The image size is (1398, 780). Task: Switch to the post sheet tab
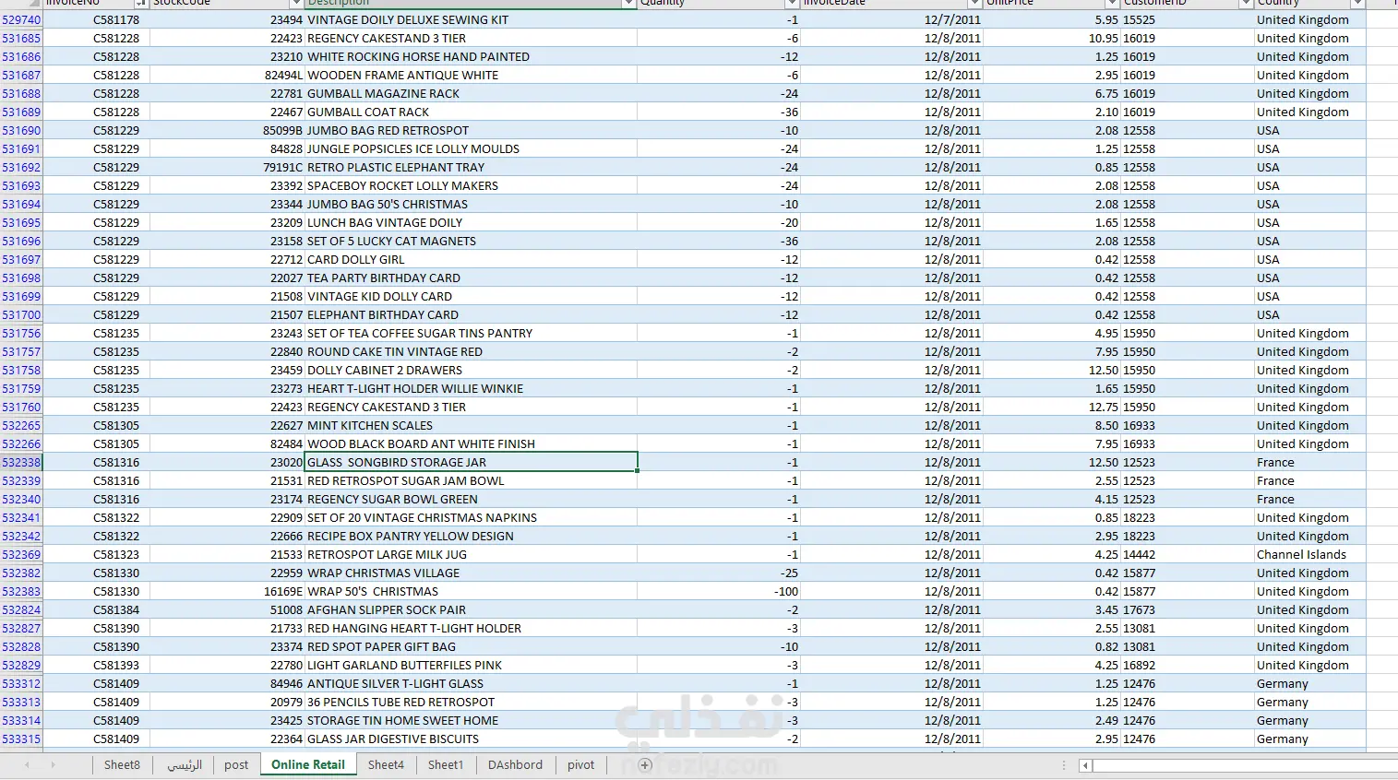236,765
